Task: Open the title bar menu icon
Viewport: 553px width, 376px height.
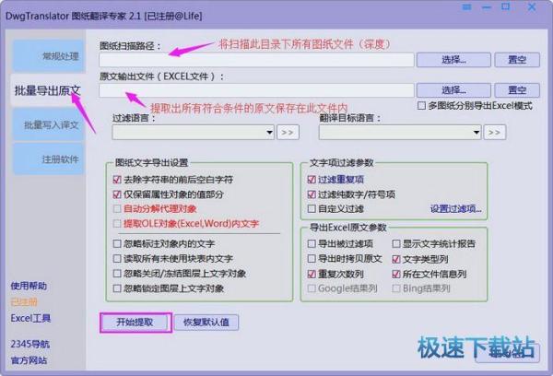Action: point(466,7)
